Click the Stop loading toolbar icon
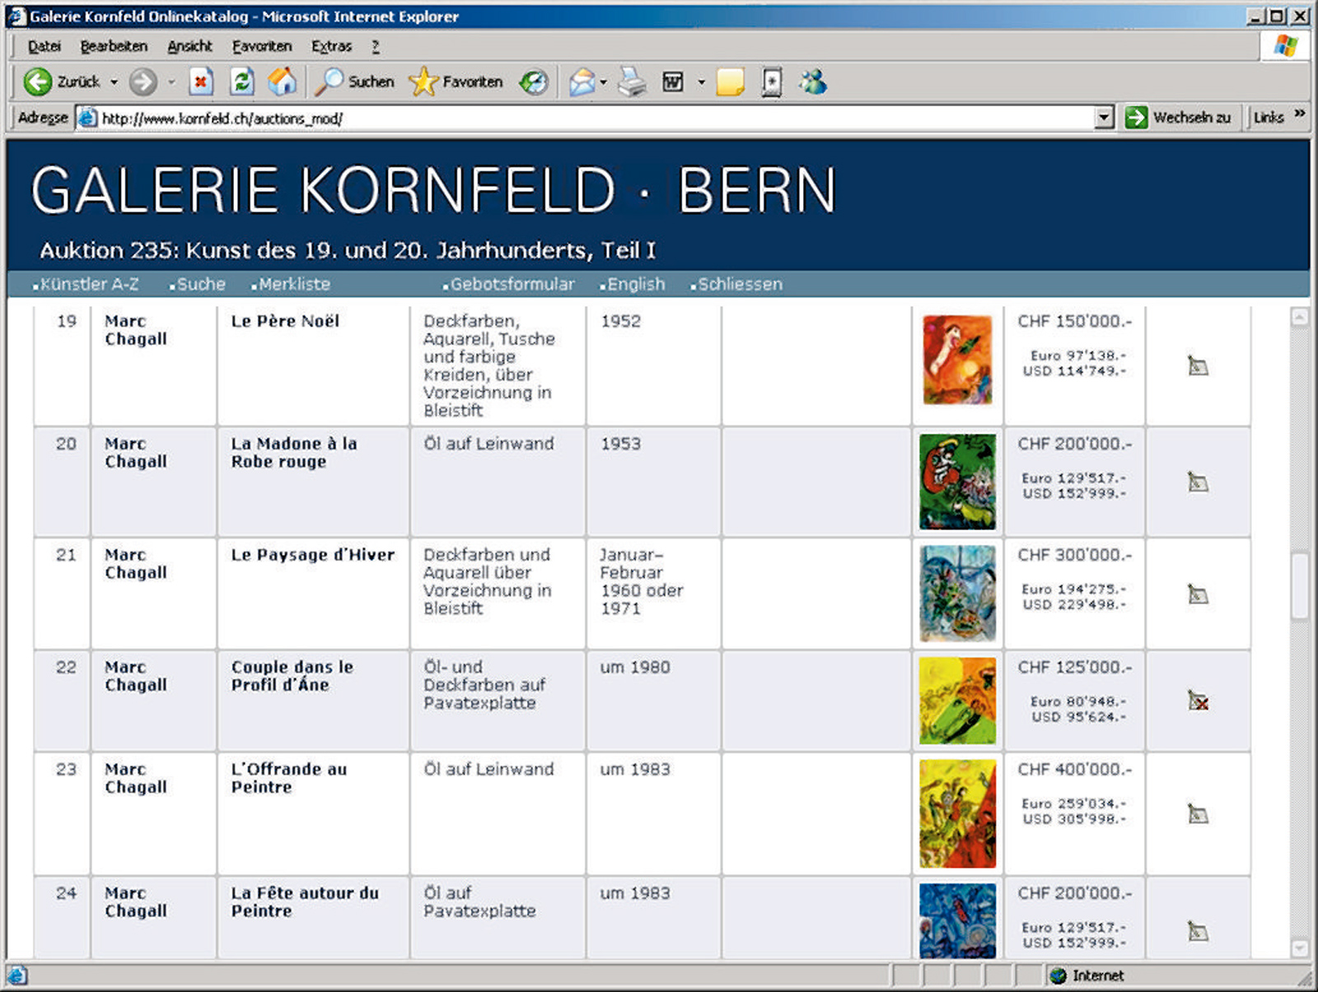Viewport: 1318px width, 992px height. [201, 82]
